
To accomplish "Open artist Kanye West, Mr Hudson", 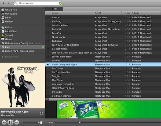I will (x=107, y=29).
